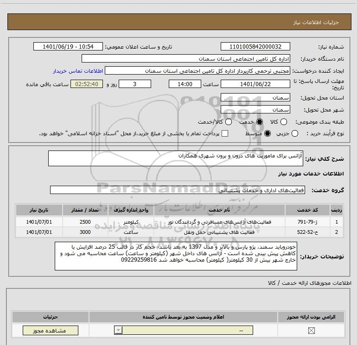Click the delivery city field سمنان

click(x=255, y=109)
